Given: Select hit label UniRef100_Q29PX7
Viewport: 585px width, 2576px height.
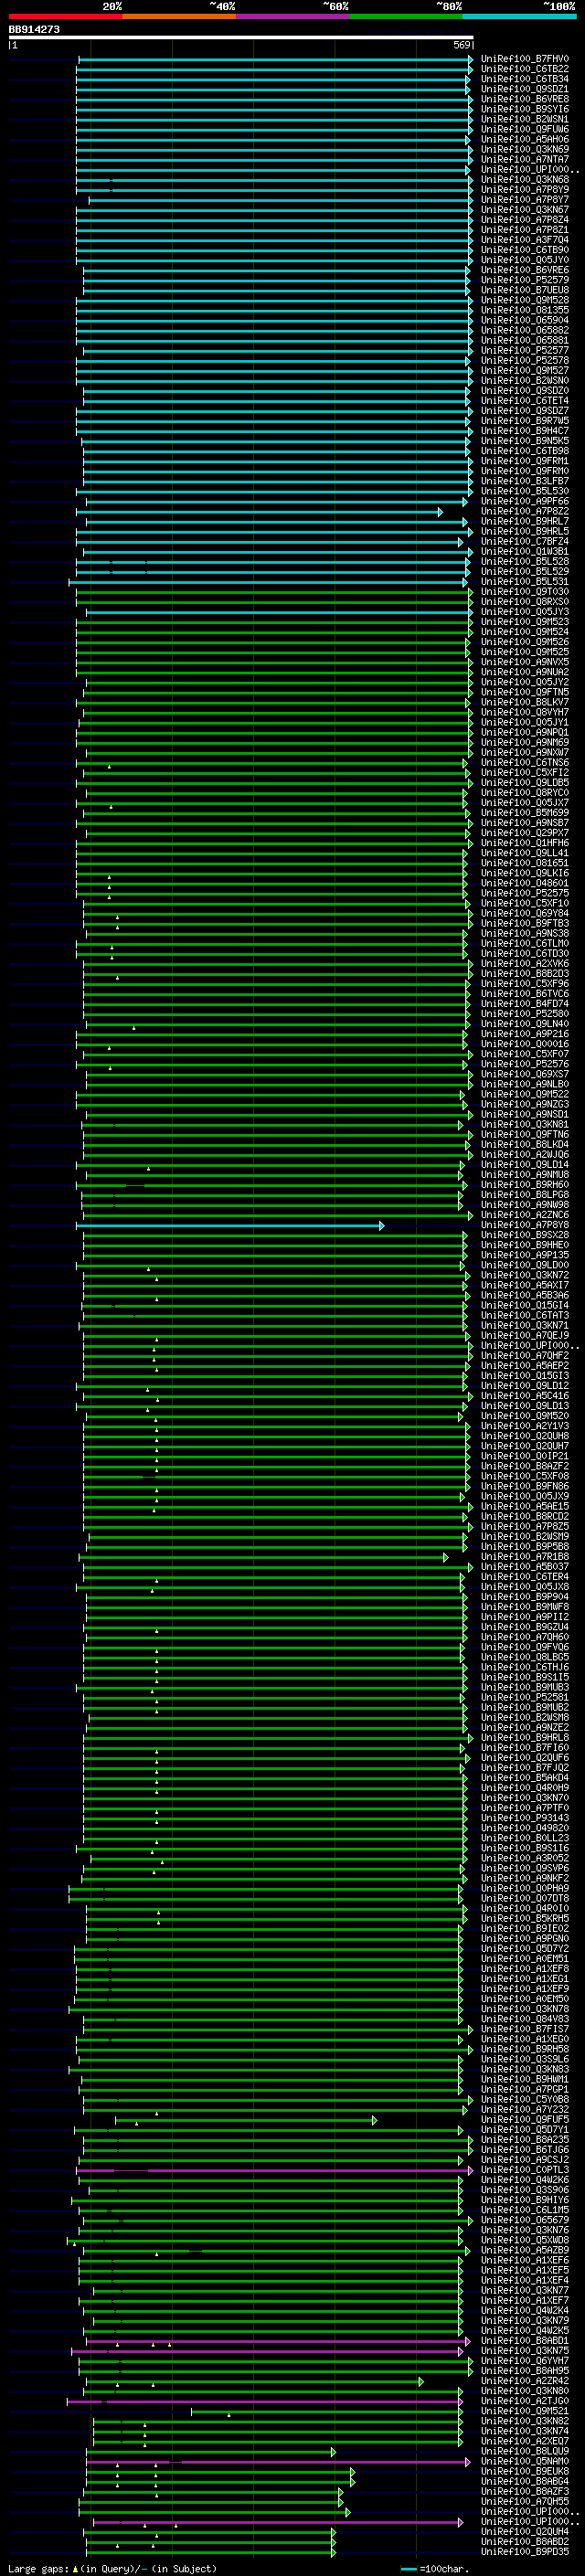Looking at the screenshot, I should [525, 833].
